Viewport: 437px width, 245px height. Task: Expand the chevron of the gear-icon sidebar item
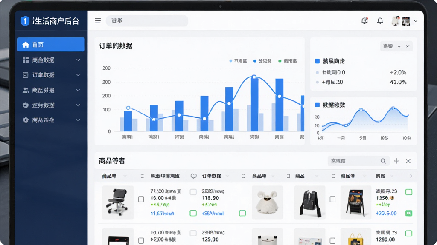tap(79, 120)
